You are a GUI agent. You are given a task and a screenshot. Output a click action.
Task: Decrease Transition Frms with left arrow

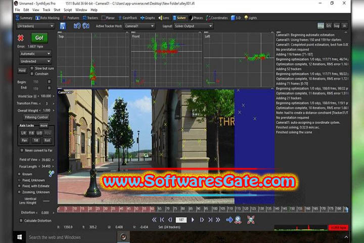pos(40,103)
